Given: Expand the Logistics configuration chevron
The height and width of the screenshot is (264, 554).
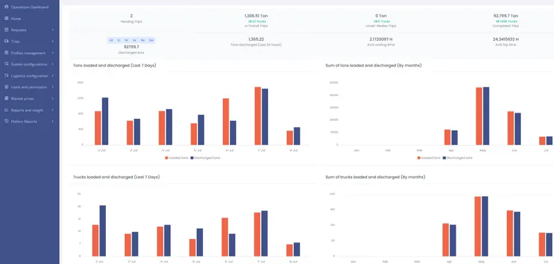Looking at the screenshot, I should (53, 76).
